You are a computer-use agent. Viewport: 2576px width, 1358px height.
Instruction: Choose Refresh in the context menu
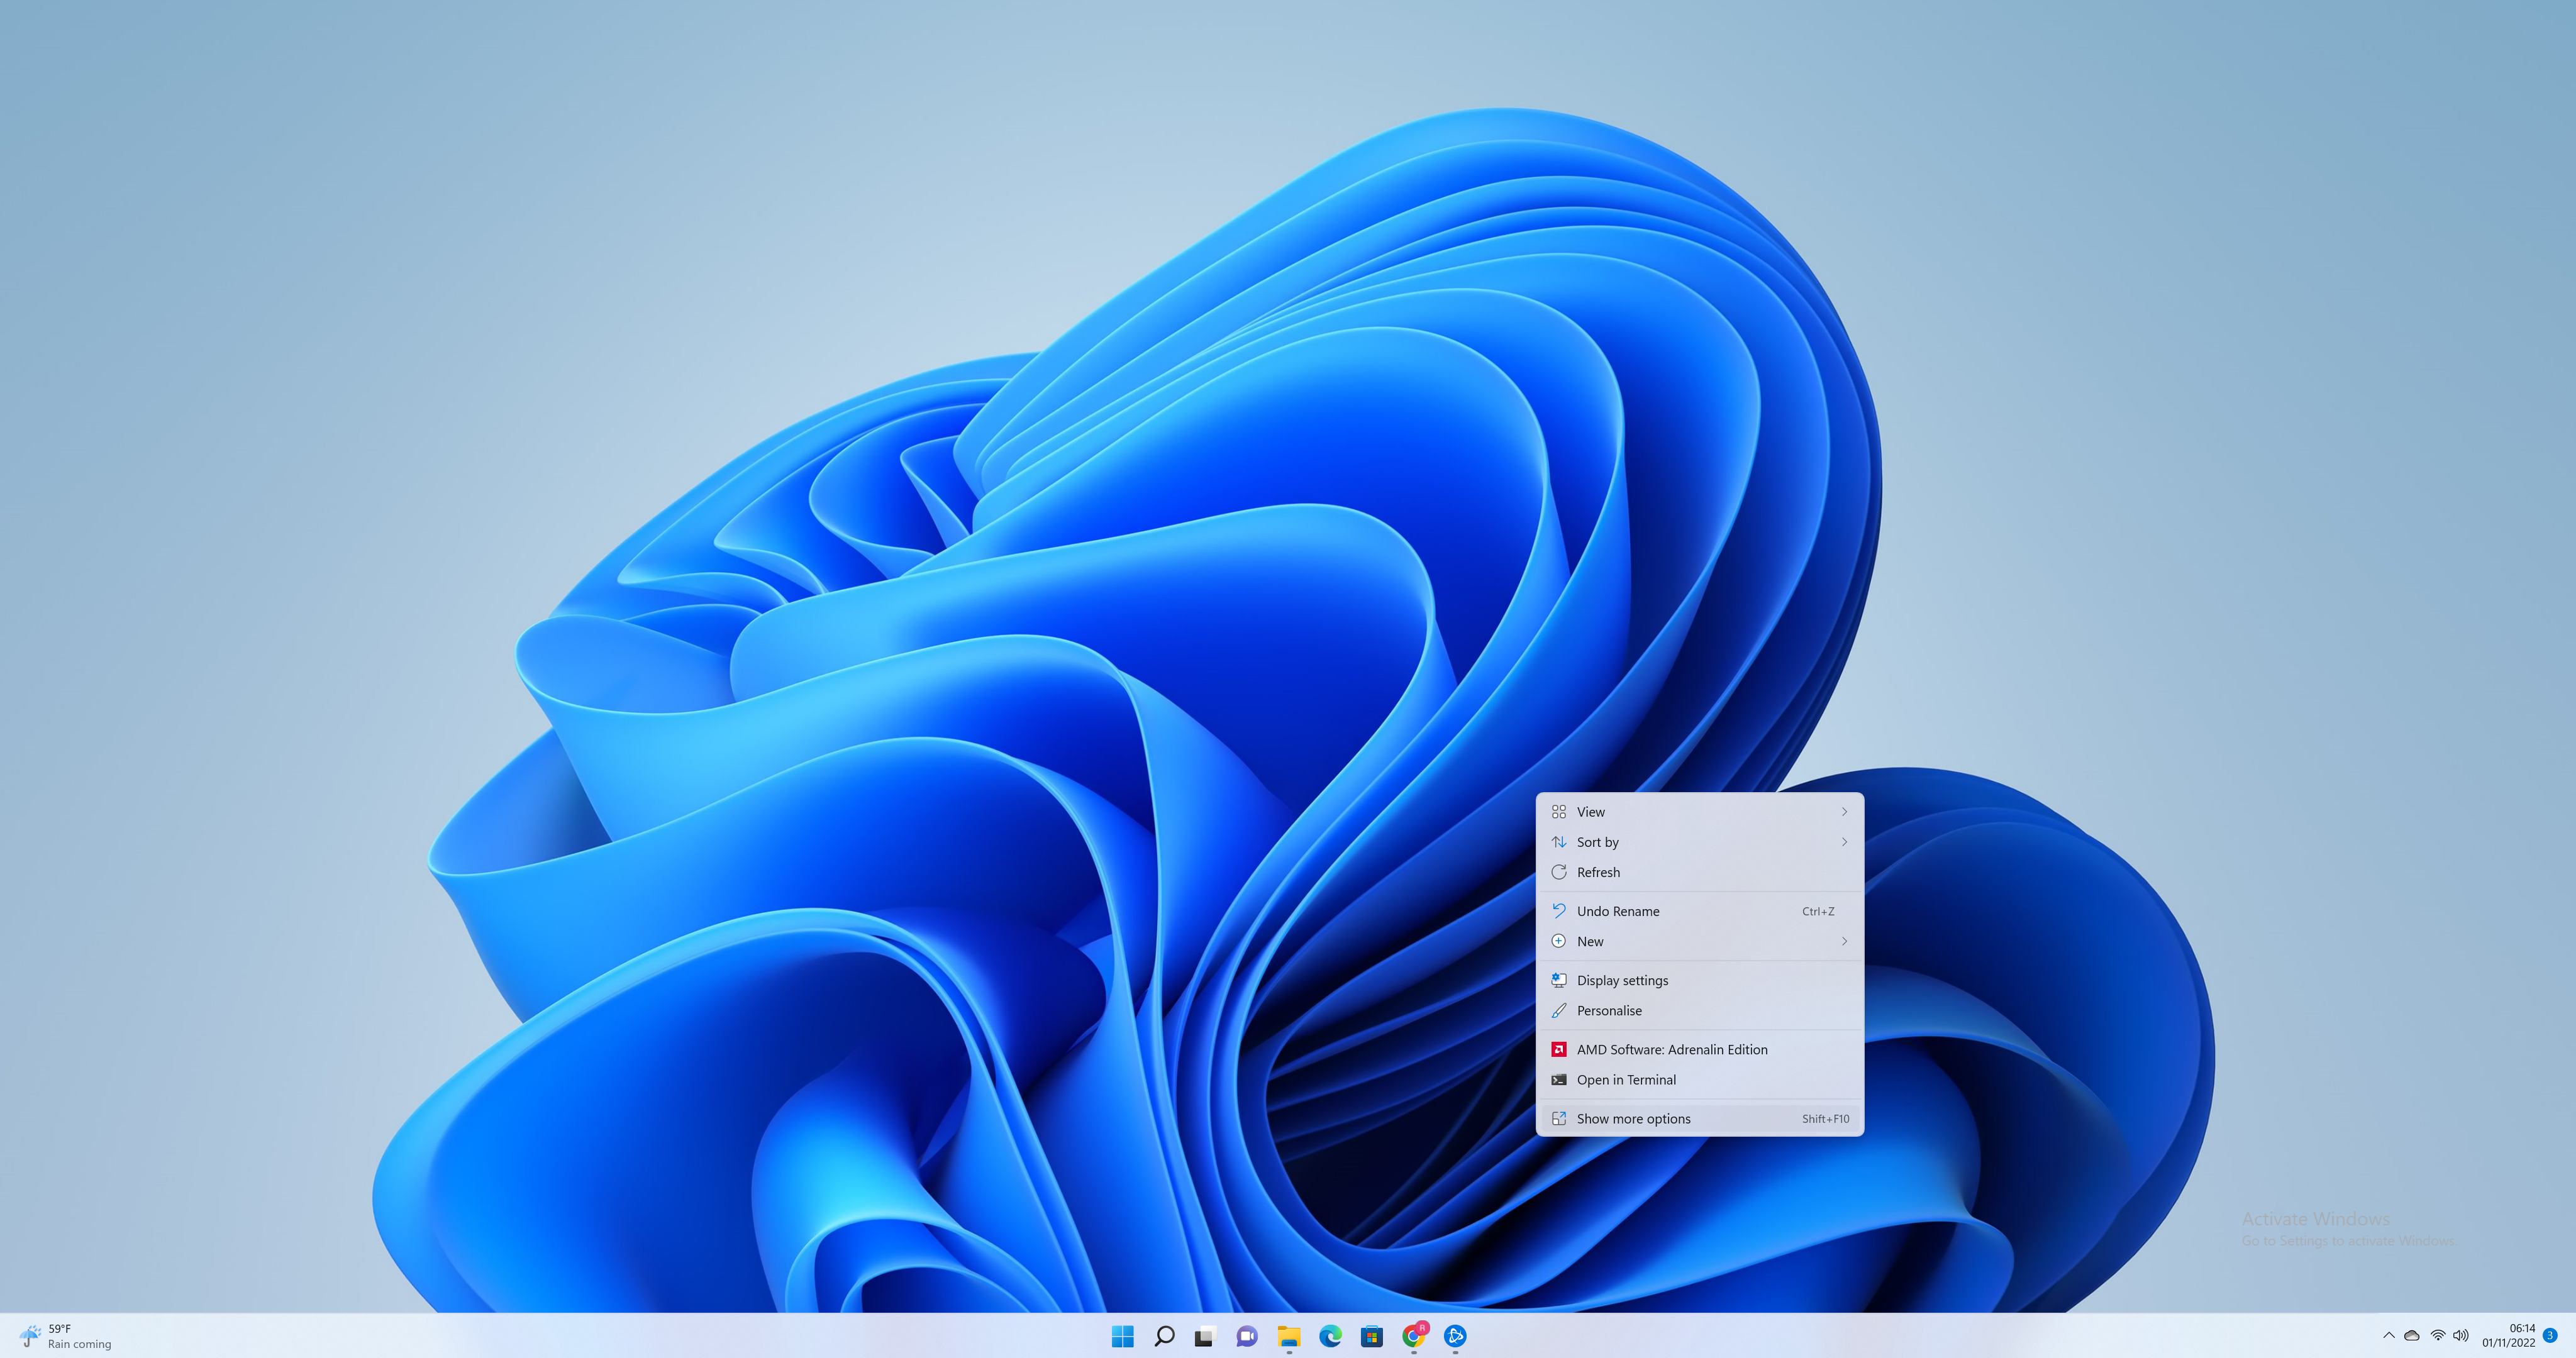click(x=1700, y=872)
